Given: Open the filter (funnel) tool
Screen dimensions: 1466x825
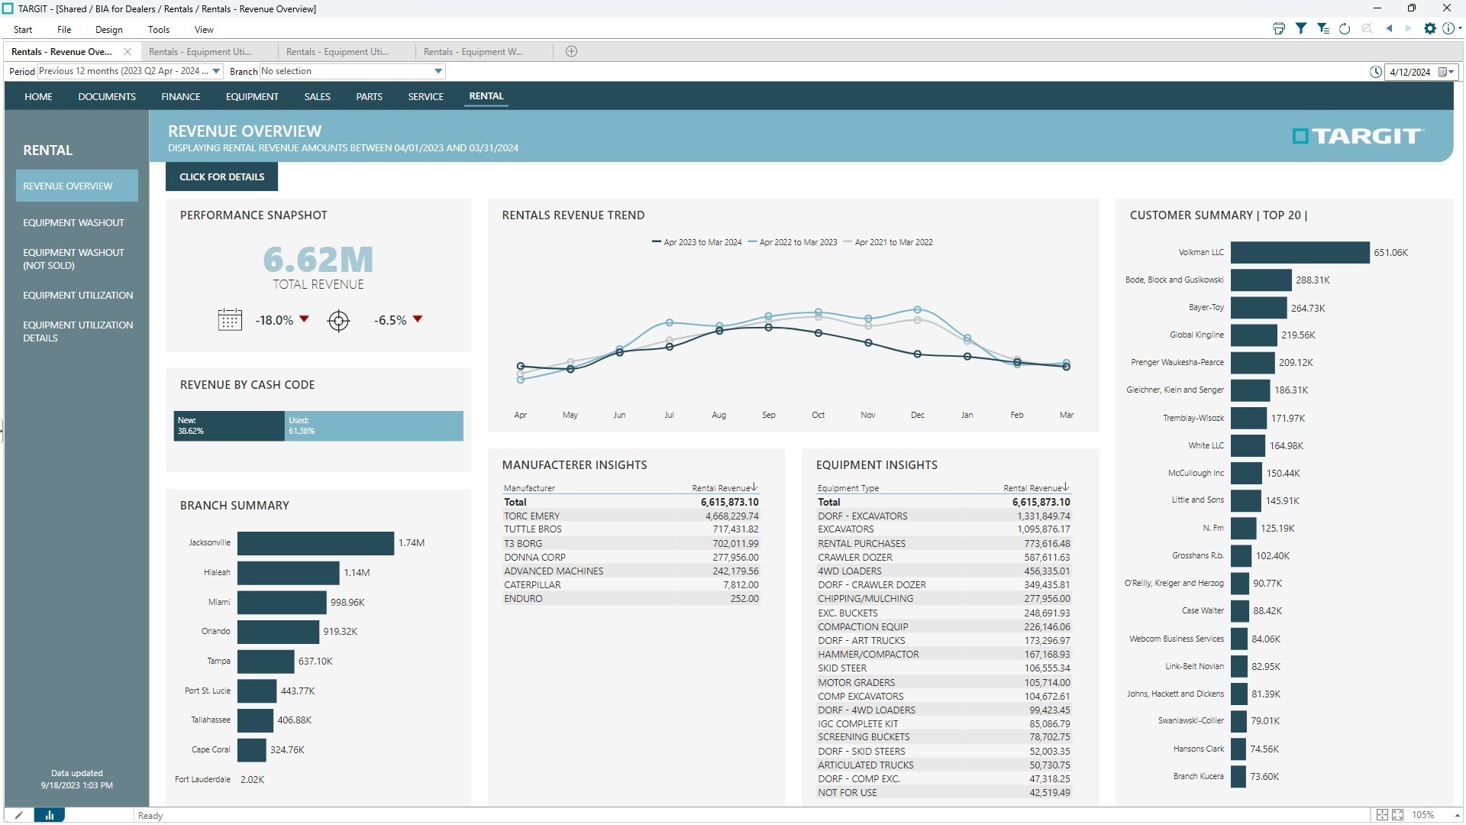Looking at the screenshot, I should click(x=1301, y=29).
